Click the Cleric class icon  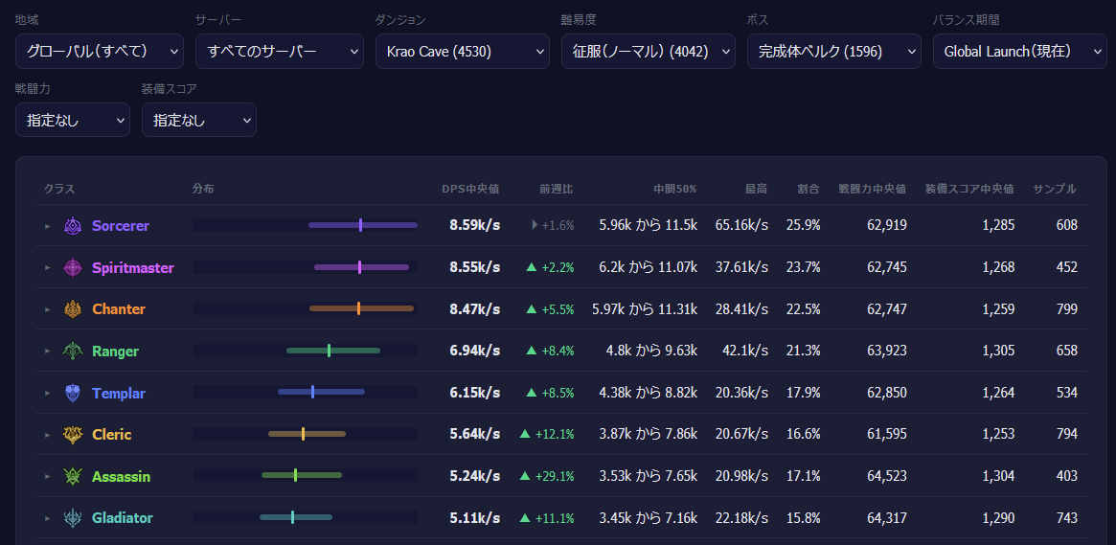point(74,434)
